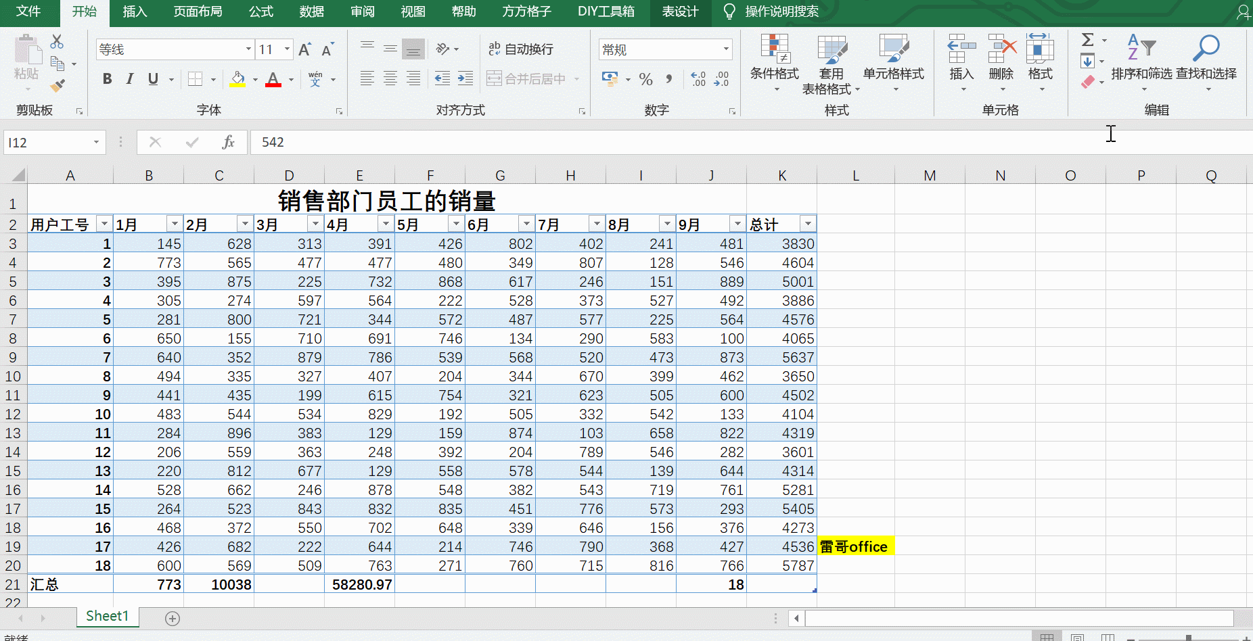Open 单元格样式 cell styles

point(894,63)
